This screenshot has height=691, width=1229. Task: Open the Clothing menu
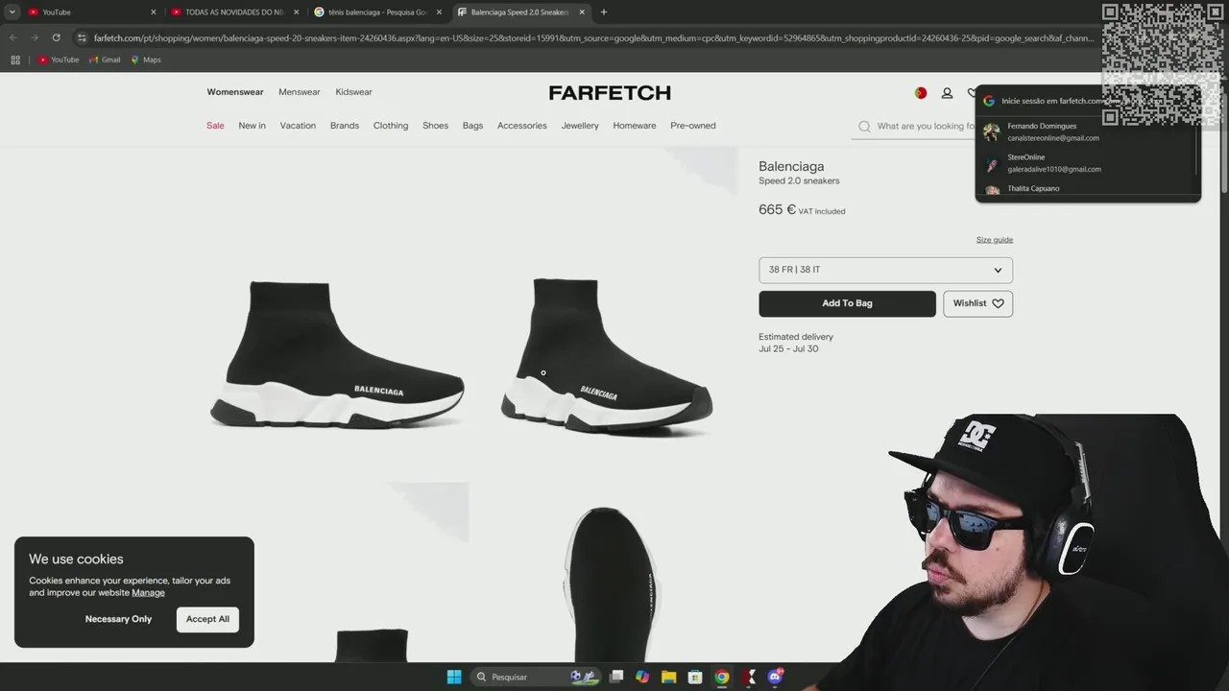(x=391, y=126)
